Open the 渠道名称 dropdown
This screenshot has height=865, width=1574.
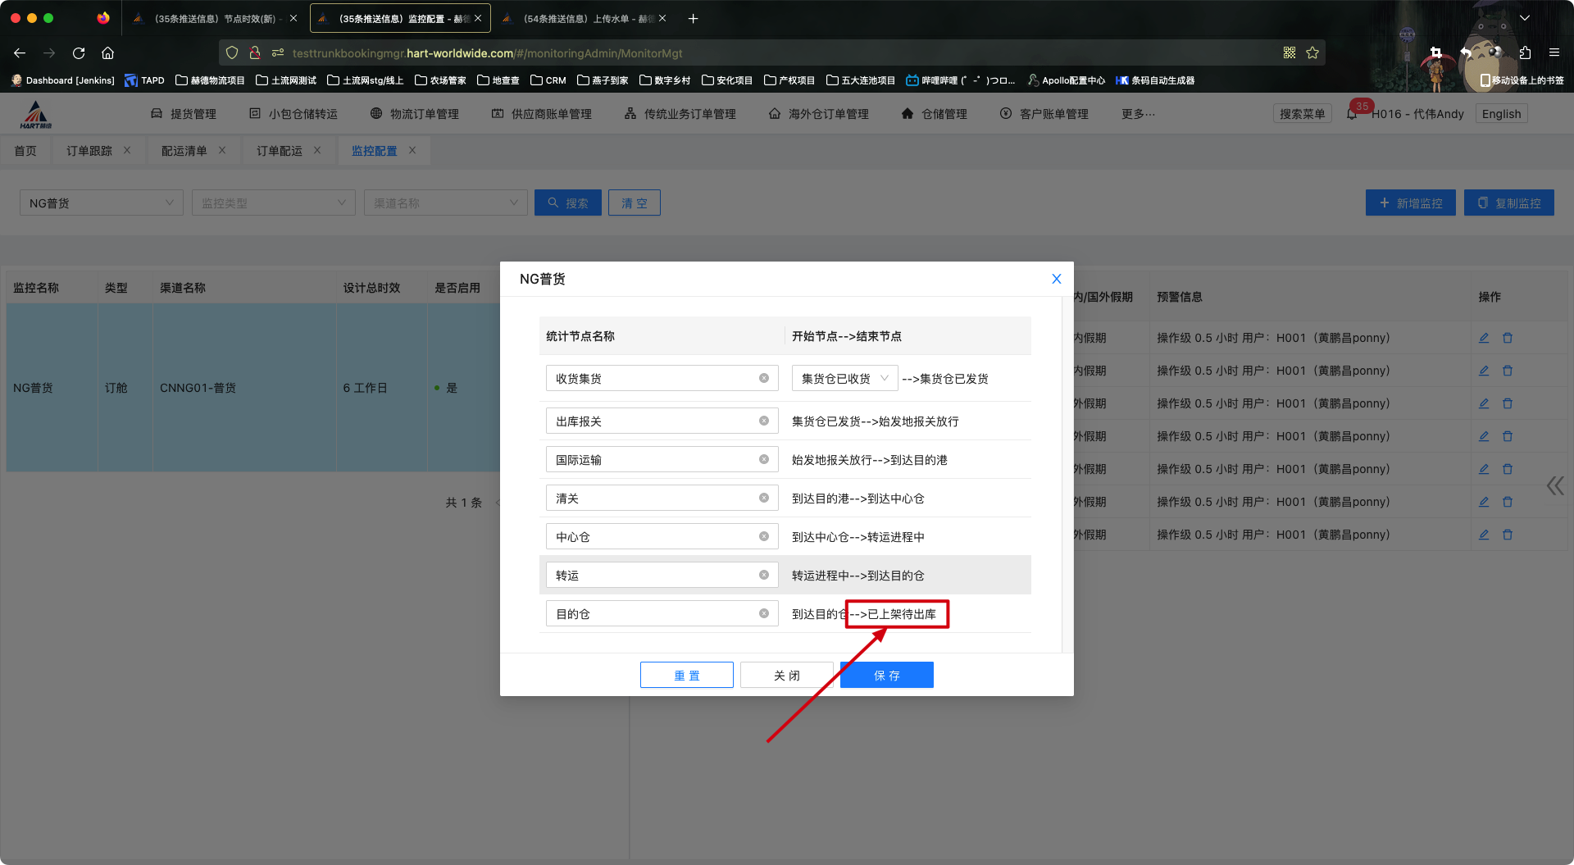coord(445,203)
